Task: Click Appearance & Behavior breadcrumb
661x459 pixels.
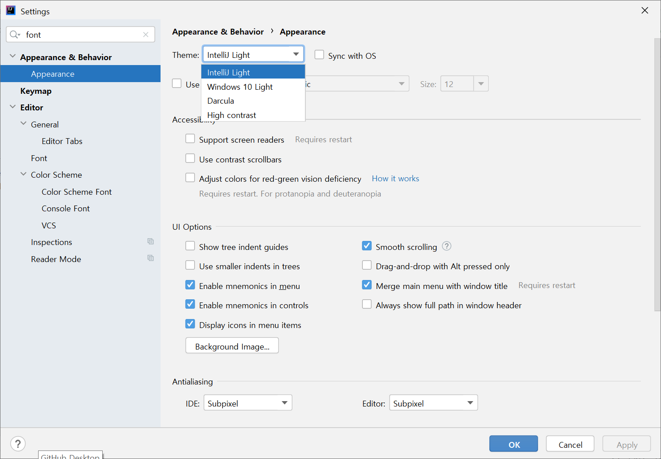Action: click(218, 31)
